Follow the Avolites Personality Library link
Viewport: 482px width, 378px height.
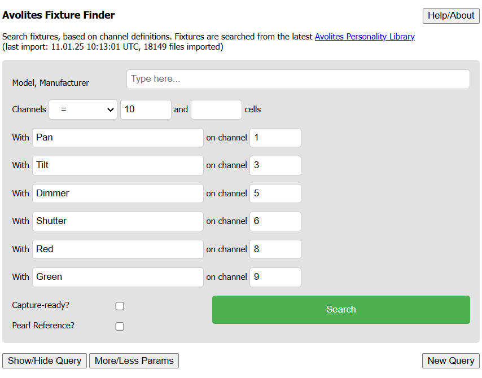(365, 36)
